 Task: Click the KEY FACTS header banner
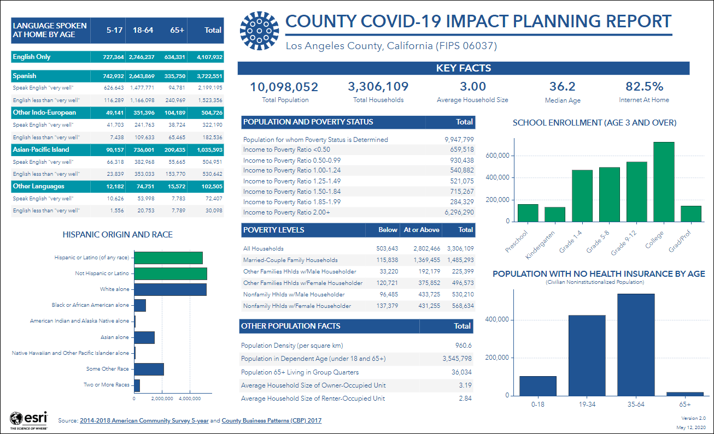[464, 68]
